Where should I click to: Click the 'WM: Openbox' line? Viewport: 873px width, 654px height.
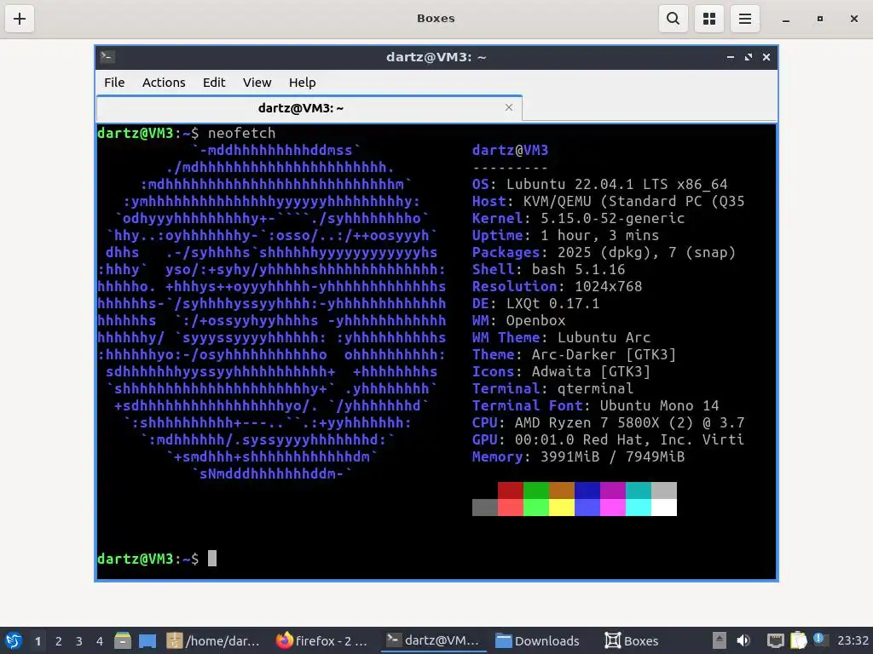[519, 320]
